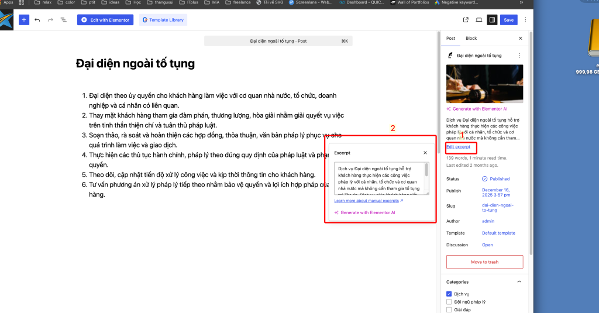
Task: Open post actions menu beside post title
Action: pos(519,56)
